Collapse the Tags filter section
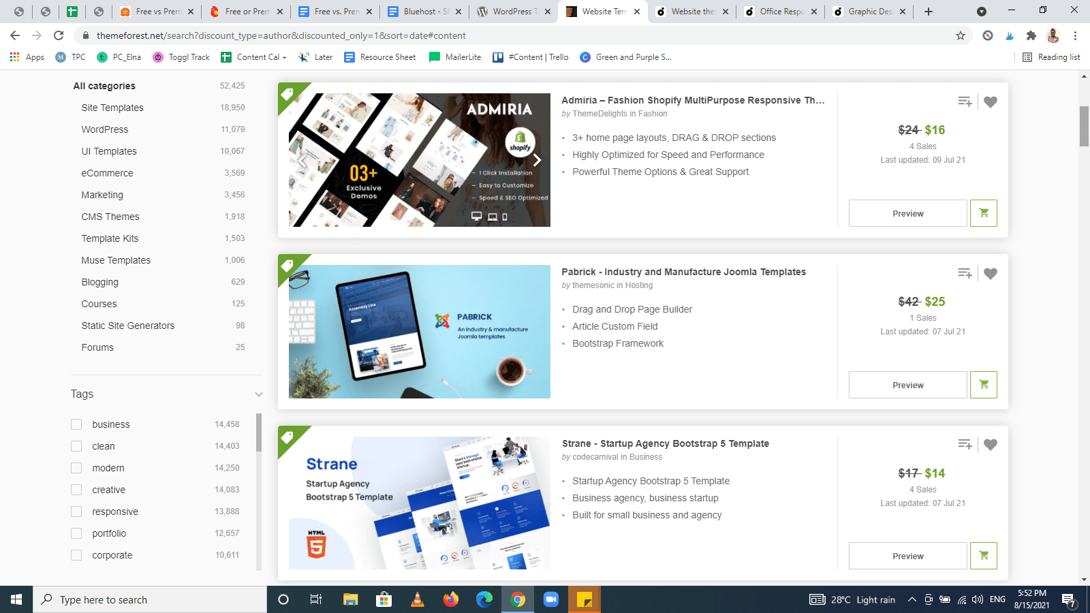The height and width of the screenshot is (613, 1090). (258, 394)
